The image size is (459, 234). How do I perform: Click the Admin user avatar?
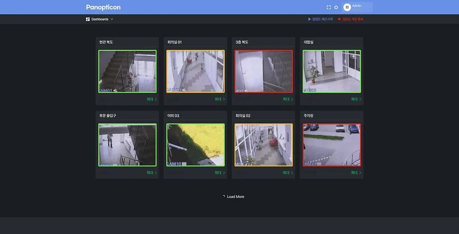pos(347,7)
